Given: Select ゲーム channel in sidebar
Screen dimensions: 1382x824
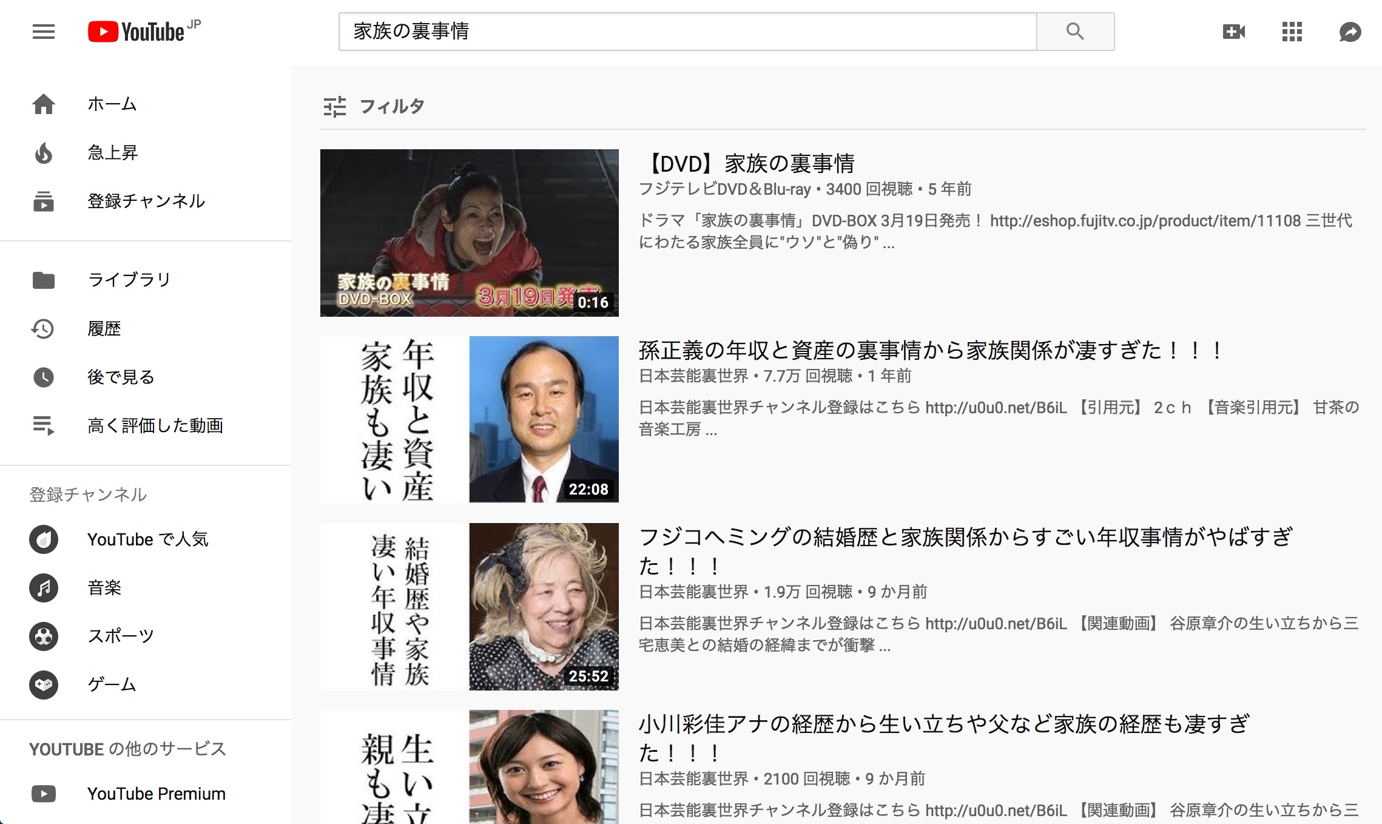Looking at the screenshot, I should pyautogui.click(x=112, y=685).
